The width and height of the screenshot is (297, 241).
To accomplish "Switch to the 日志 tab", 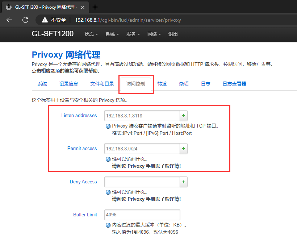I will 205,84.
